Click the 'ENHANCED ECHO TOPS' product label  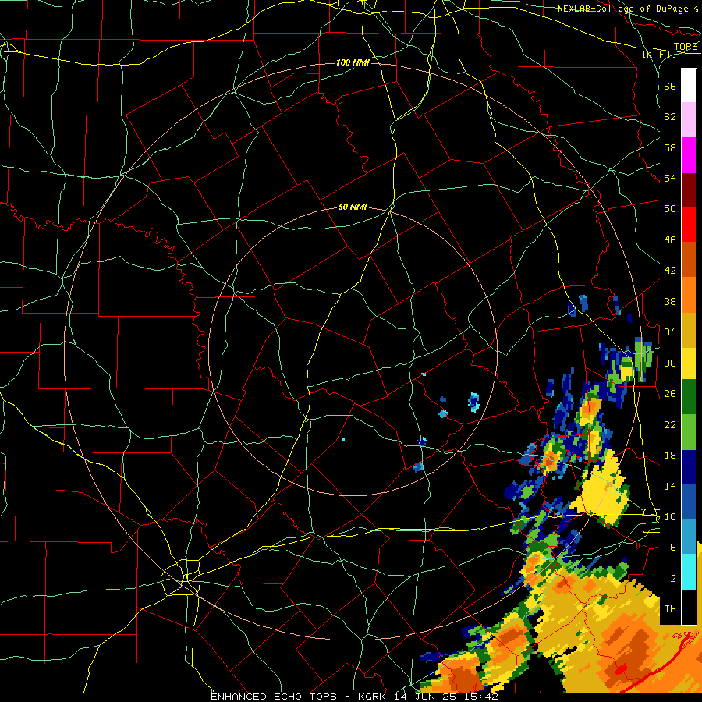pos(274,697)
